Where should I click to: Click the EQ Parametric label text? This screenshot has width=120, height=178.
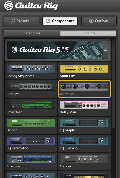tap(17, 148)
